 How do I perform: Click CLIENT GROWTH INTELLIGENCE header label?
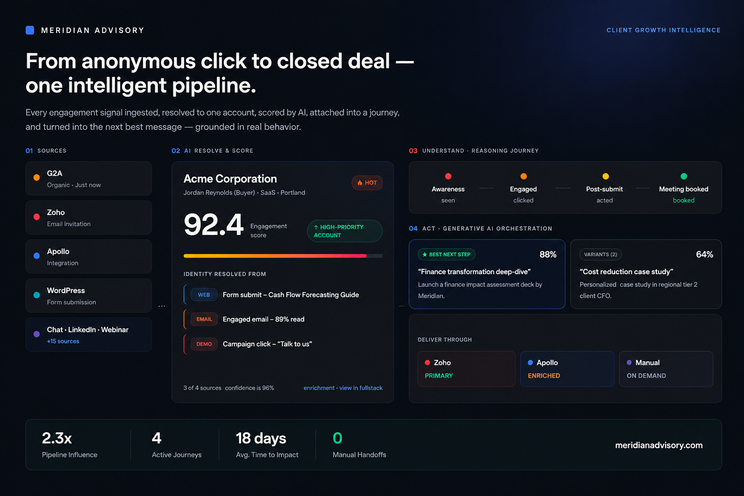[664, 30]
